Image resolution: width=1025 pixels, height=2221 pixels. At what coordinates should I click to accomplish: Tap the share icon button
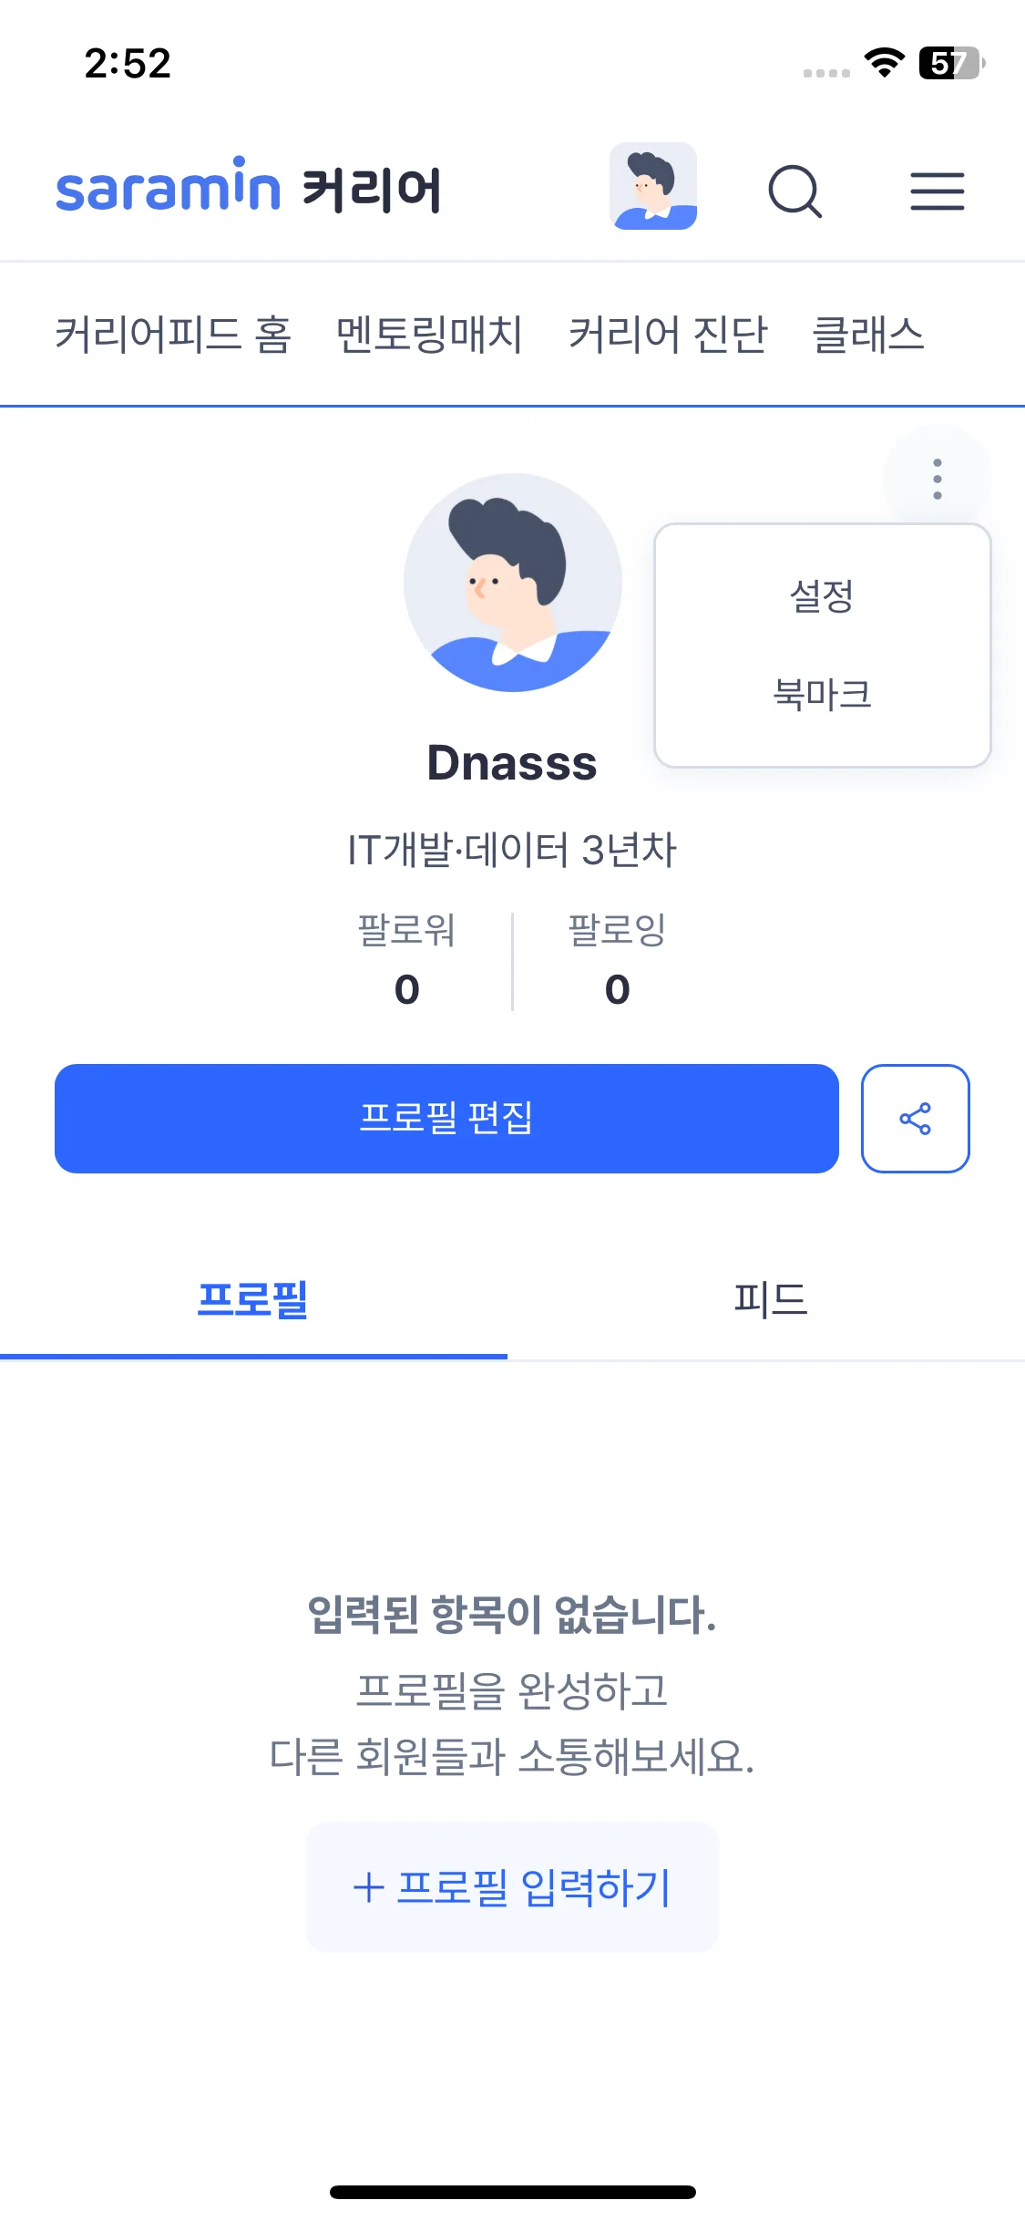click(915, 1119)
